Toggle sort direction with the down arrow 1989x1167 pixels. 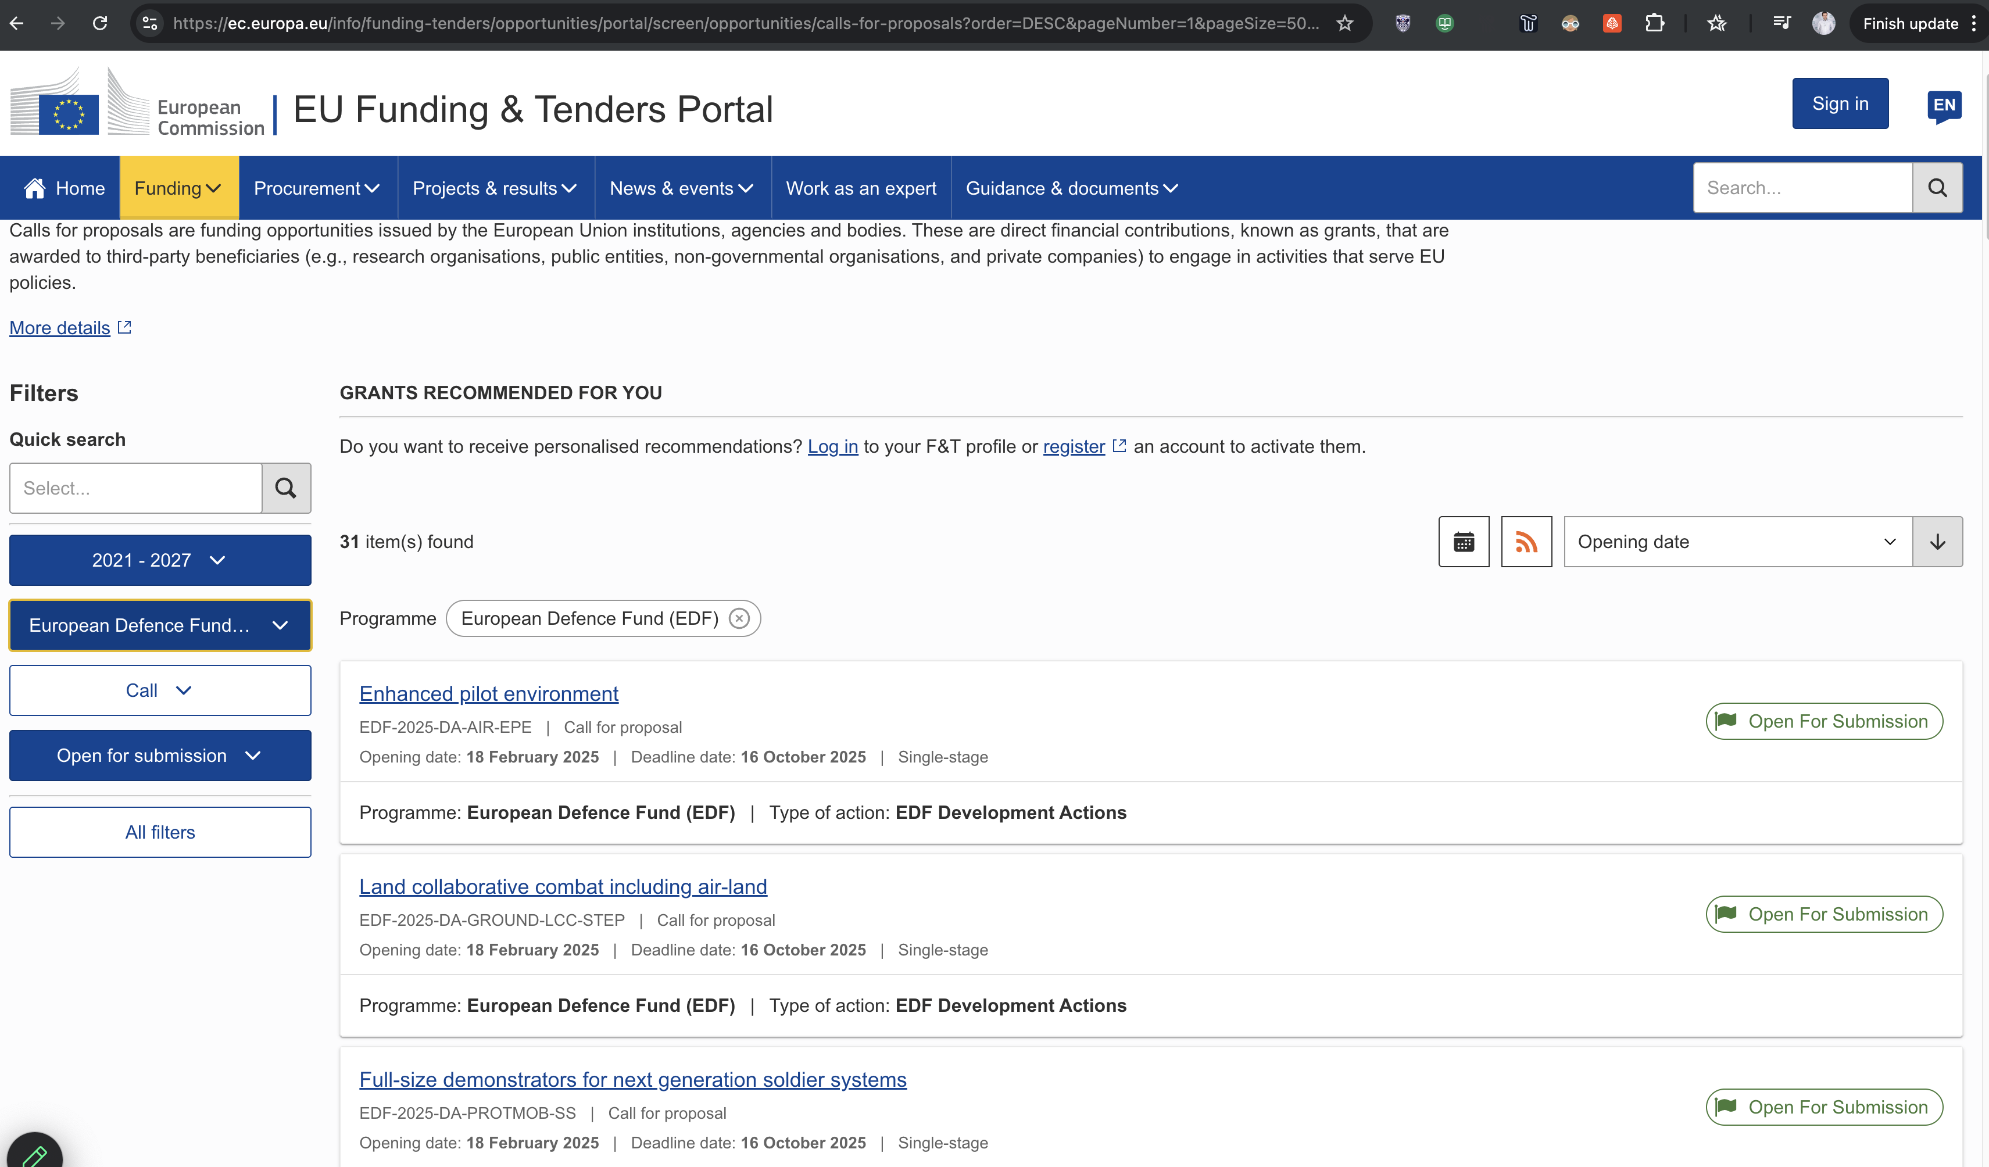click(1938, 541)
